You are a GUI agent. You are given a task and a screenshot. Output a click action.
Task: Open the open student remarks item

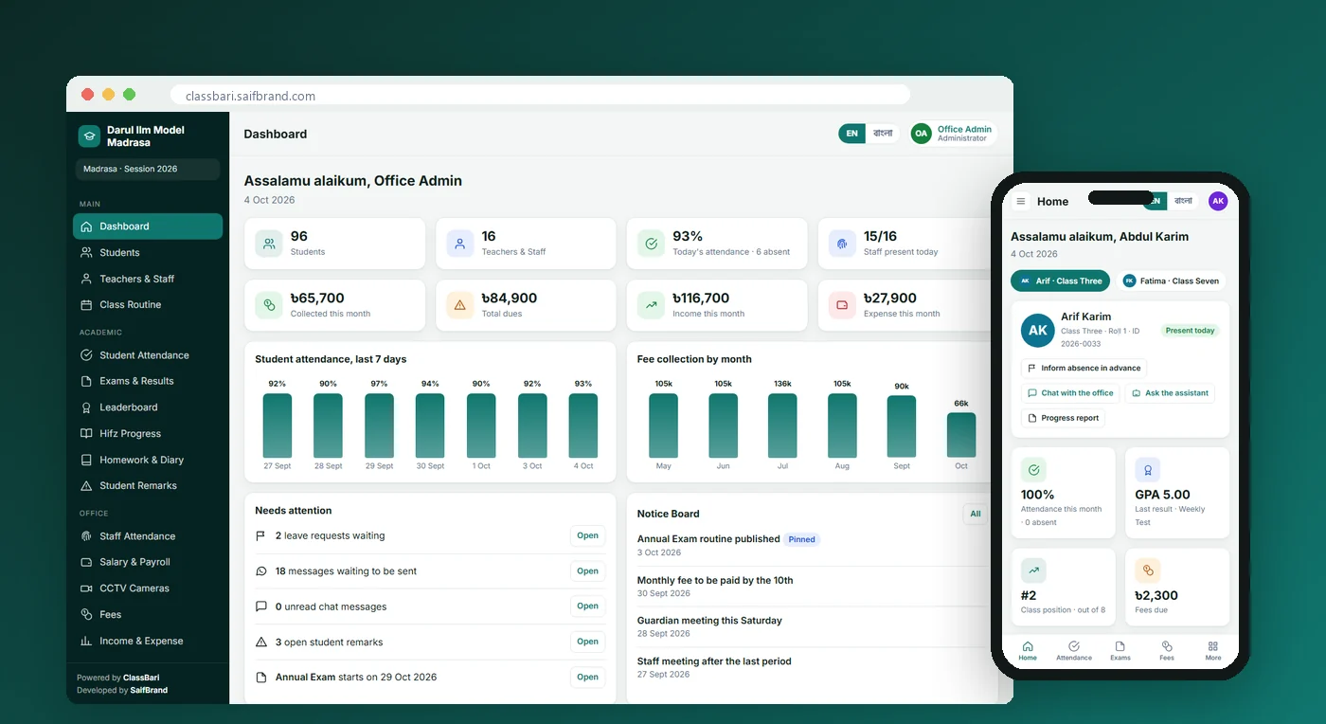pos(587,643)
